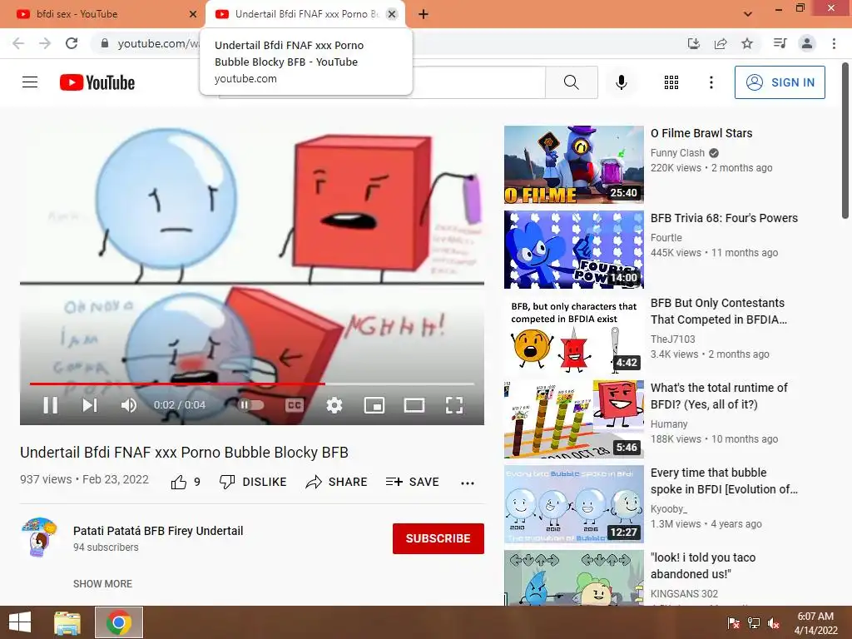Open the YouTube hamburger guide menu
Image resolution: width=852 pixels, height=639 pixels.
click(x=30, y=82)
